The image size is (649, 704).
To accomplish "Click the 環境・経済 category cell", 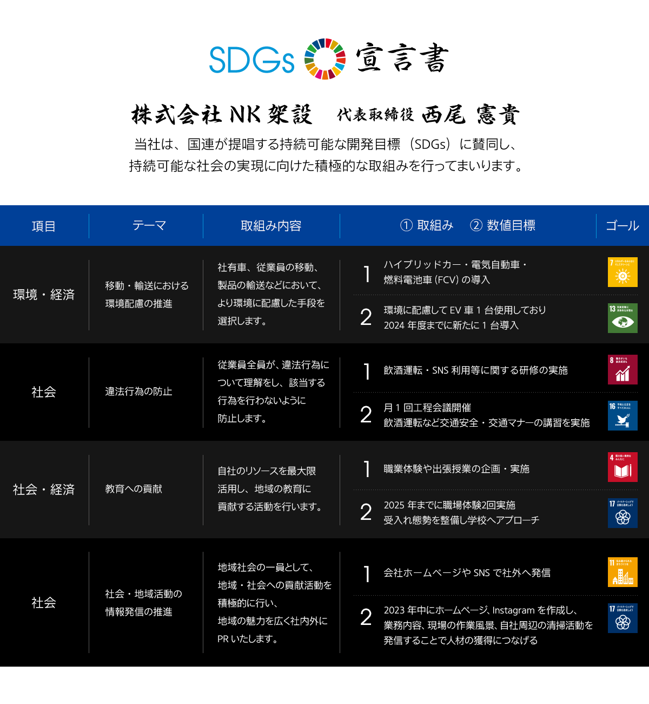I will [44, 295].
